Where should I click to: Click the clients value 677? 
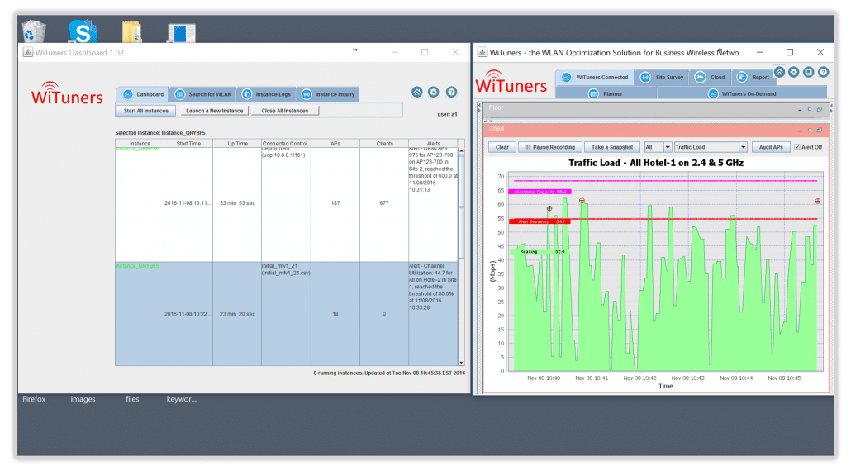point(383,203)
